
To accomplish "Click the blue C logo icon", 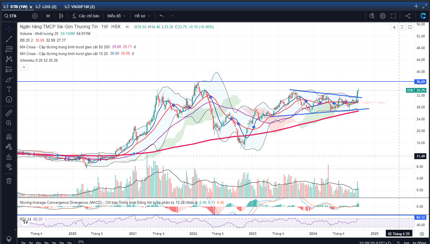I will click(x=423, y=16).
